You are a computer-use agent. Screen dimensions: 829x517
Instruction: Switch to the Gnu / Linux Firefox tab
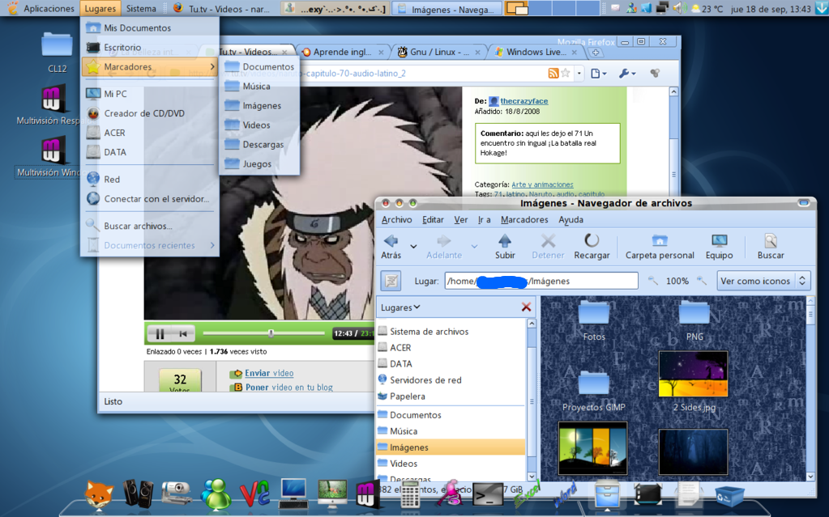(439, 52)
